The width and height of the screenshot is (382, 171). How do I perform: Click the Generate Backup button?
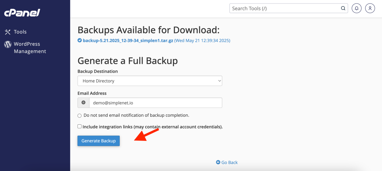pos(99,141)
